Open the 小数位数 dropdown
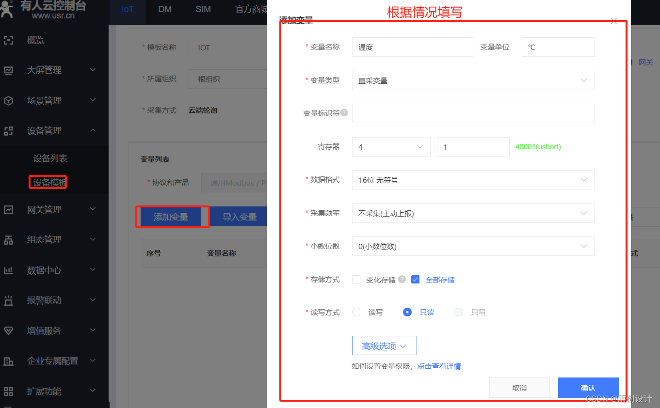The height and width of the screenshot is (408, 660). tap(473, 246)
